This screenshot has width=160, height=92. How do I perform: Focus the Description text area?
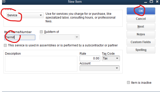tap(41, 64)
